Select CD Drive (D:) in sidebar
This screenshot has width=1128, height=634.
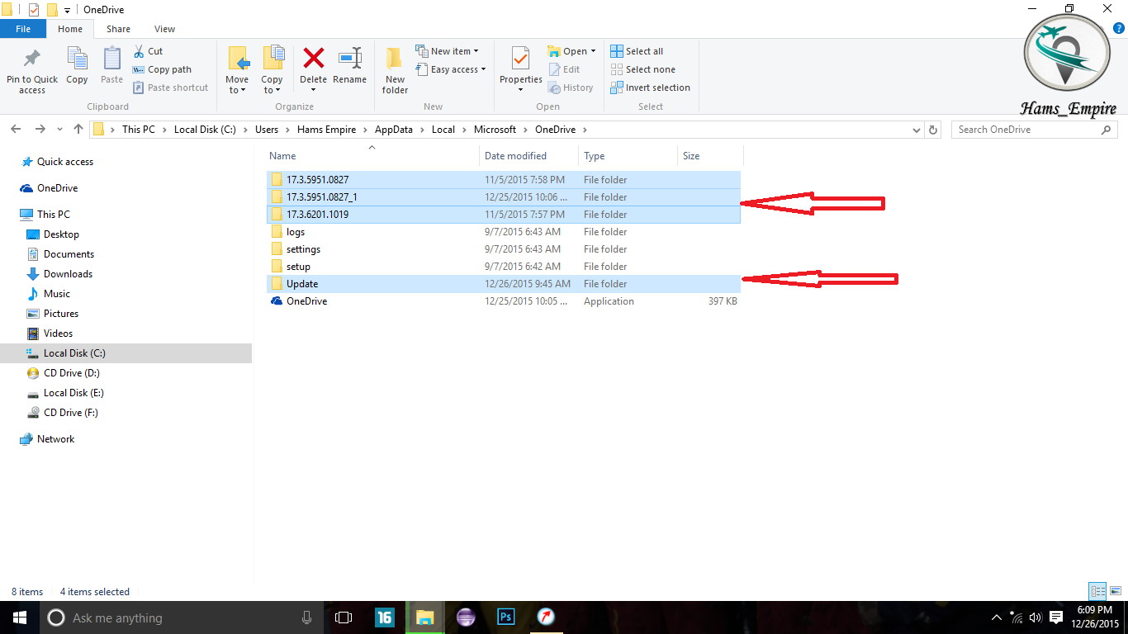(64, 373)
